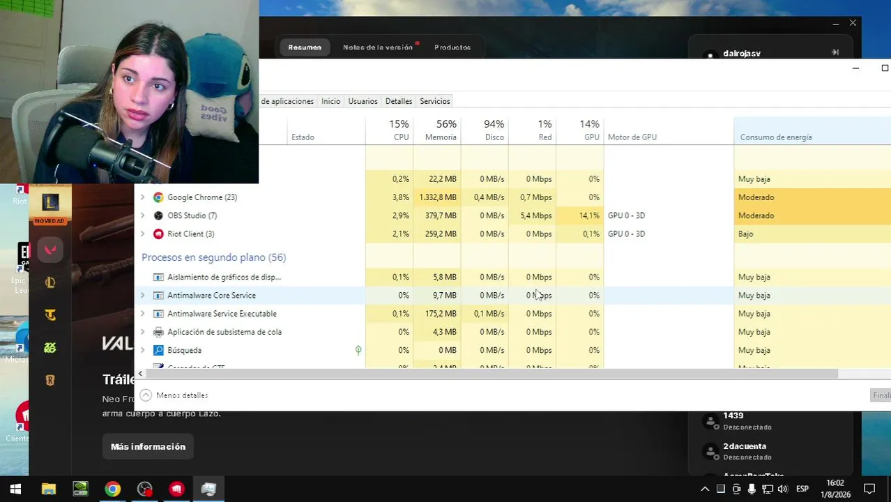
Task: Click the 1.332,8 MB memory value for Chrome
Action: click(438, 197)
